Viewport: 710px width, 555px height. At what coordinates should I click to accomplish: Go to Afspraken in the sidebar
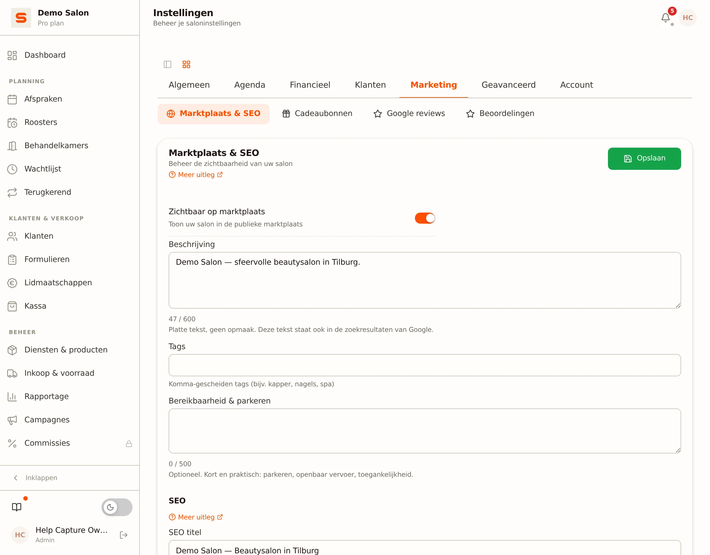click(x=70, y=99)
